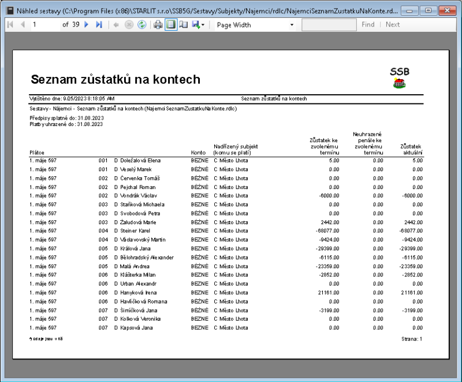The width and height of the screenshot is (462, 382).
Task: Go to the previous page
Action: click(x=21, y=24)
